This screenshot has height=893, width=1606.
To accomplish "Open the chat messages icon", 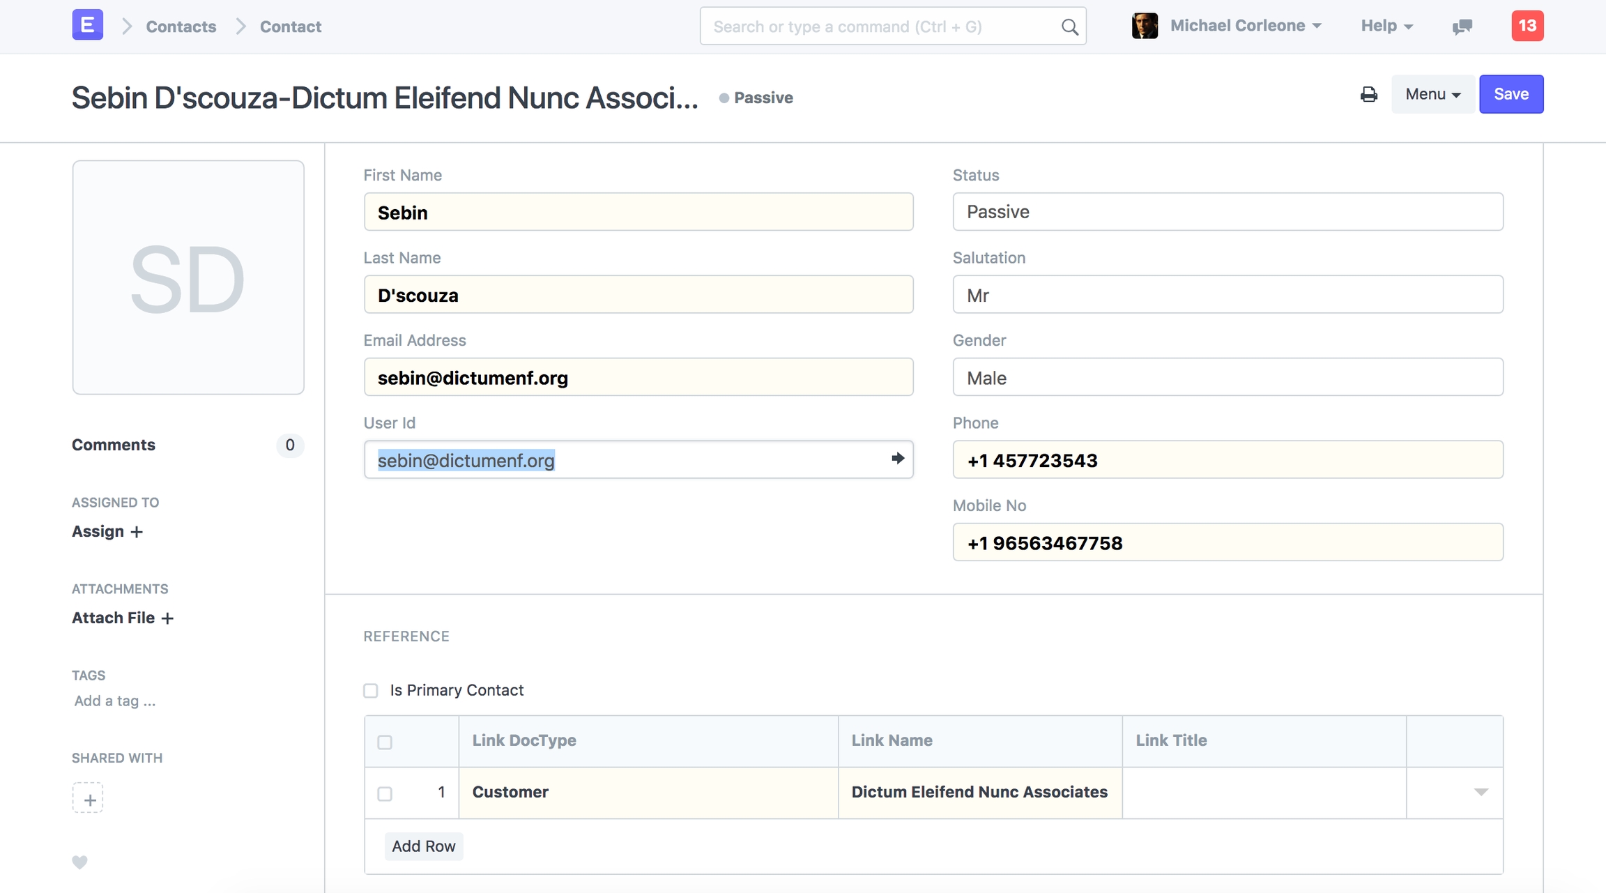I will tap(1462, 26).
